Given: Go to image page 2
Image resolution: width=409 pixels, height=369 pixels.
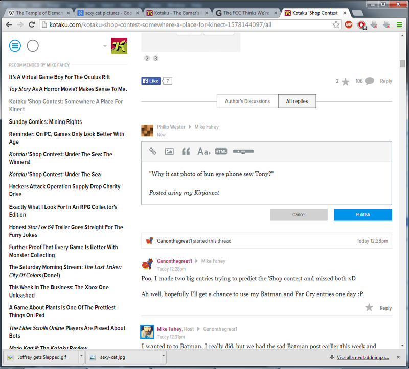Looking at the screenshot, I should click(147, 58).
